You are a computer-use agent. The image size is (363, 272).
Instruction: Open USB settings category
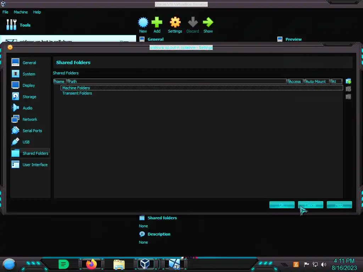coord(30,142)
